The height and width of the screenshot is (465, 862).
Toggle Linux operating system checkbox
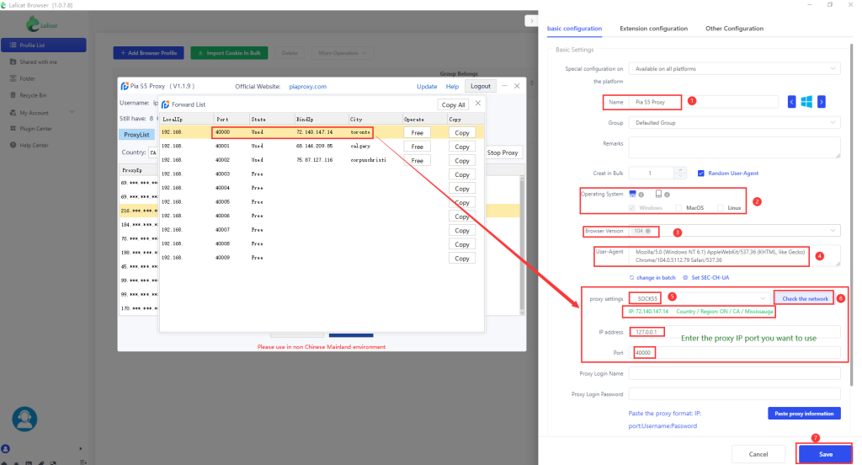(721, 208)
